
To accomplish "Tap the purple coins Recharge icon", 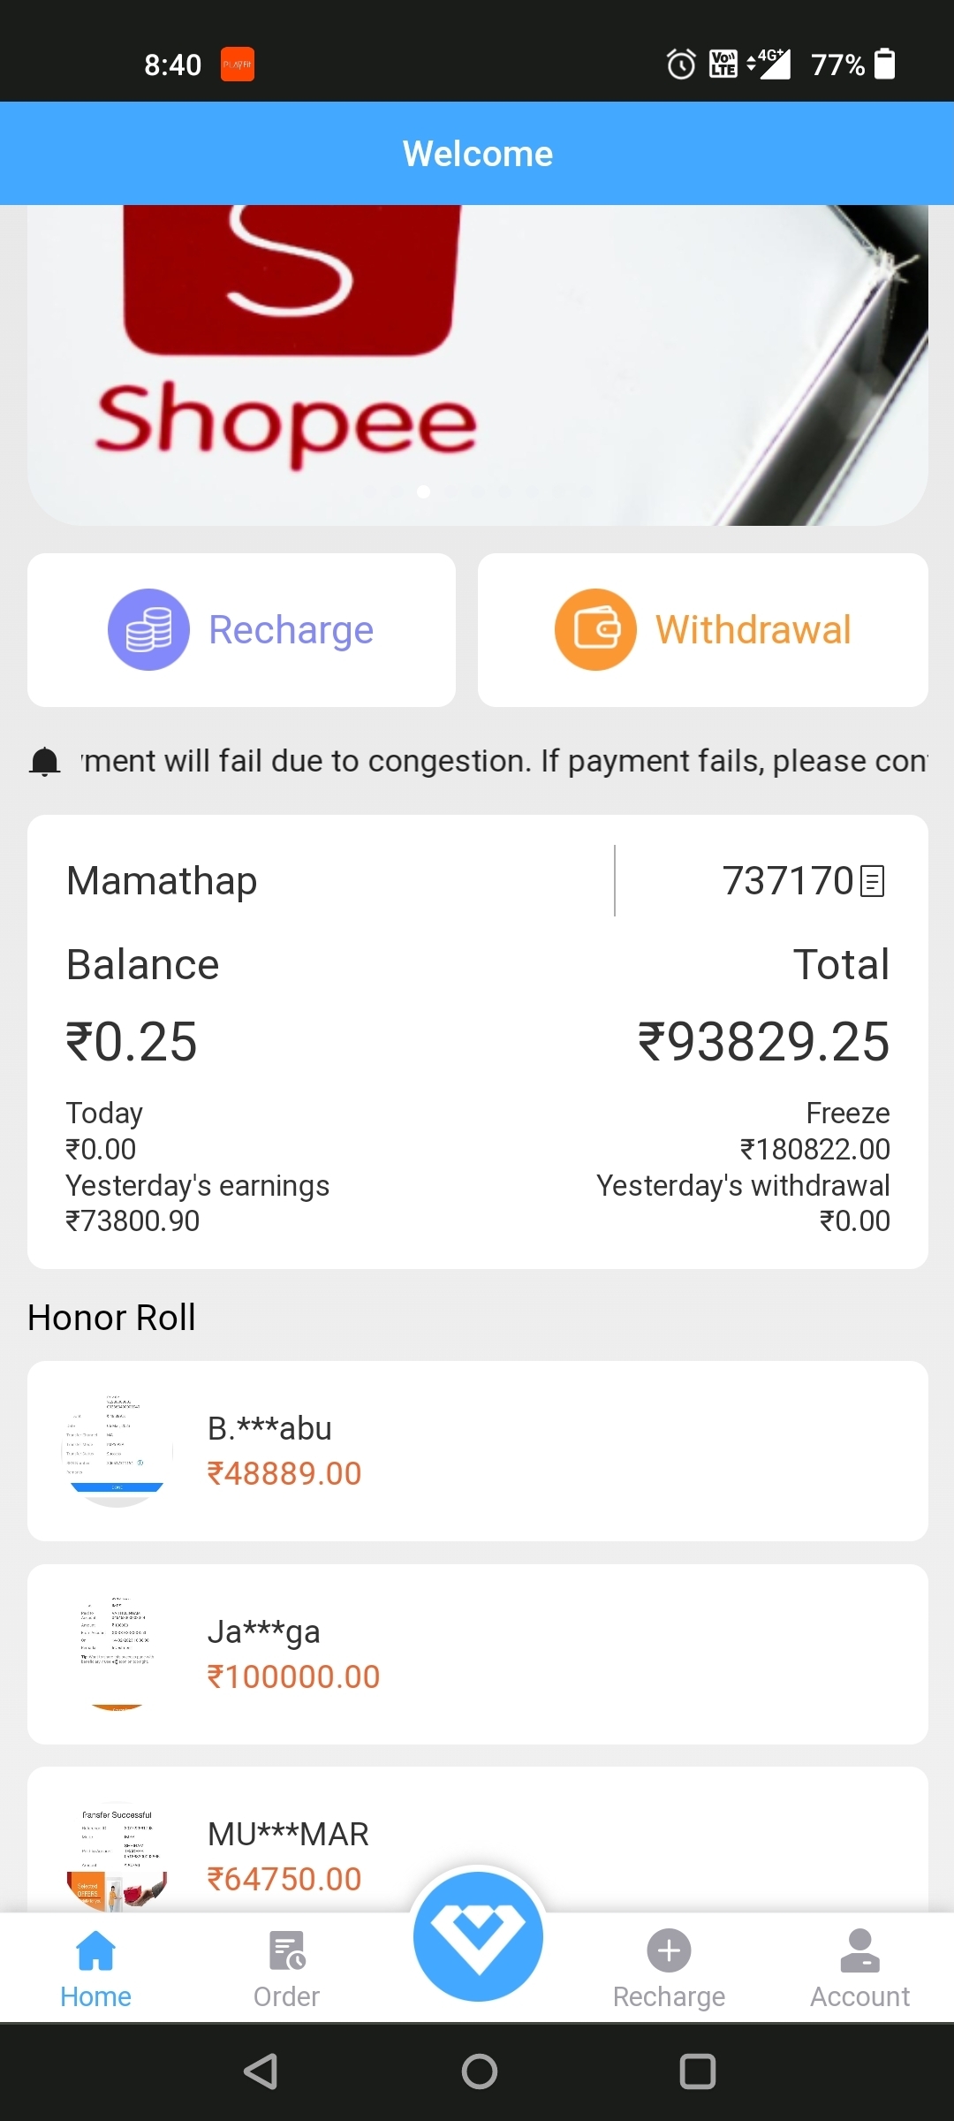I will click(x=148, y=629).
